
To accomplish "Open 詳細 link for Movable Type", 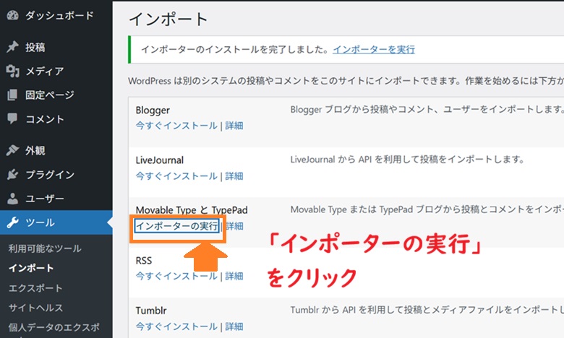I will pos(234,226).
